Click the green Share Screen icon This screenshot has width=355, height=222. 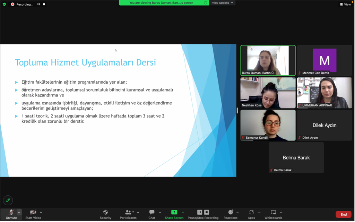(x=174, y=212)
